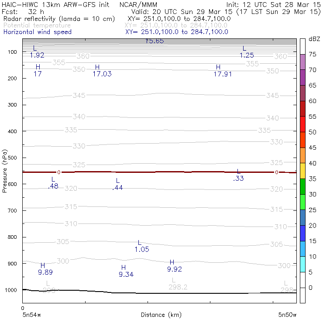Click the 75 dBZ color bar segment

pyautogui.click(x=302, y=47)
